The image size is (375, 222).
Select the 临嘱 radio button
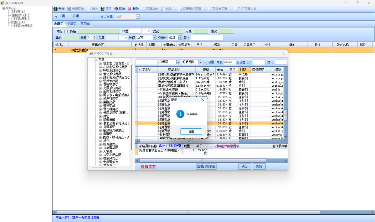pos(70,16)
